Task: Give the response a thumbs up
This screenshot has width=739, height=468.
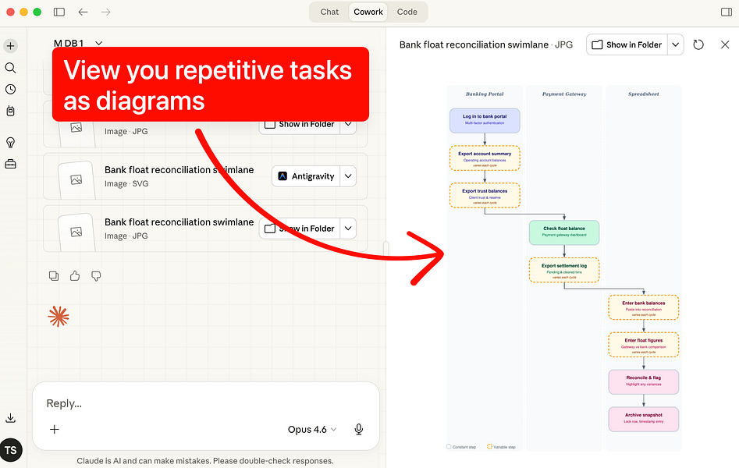Action: click(x=75, y=275)
